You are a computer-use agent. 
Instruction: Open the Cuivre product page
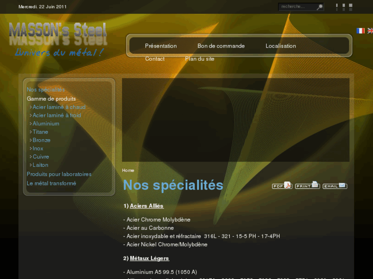[41, 157]
